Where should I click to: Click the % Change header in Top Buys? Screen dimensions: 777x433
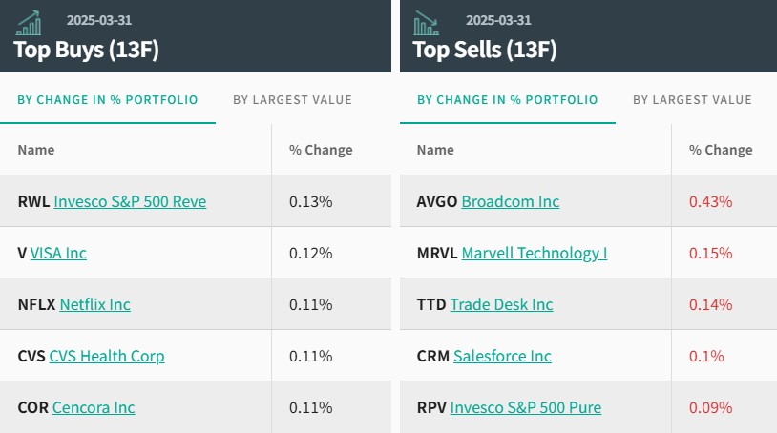coord(321,150)
